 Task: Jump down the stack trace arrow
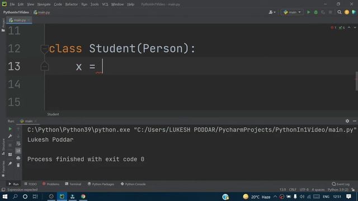coord(18,136)
